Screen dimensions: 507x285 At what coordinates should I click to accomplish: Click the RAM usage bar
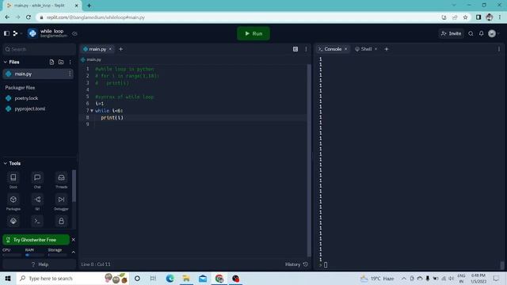pos(35,255)
